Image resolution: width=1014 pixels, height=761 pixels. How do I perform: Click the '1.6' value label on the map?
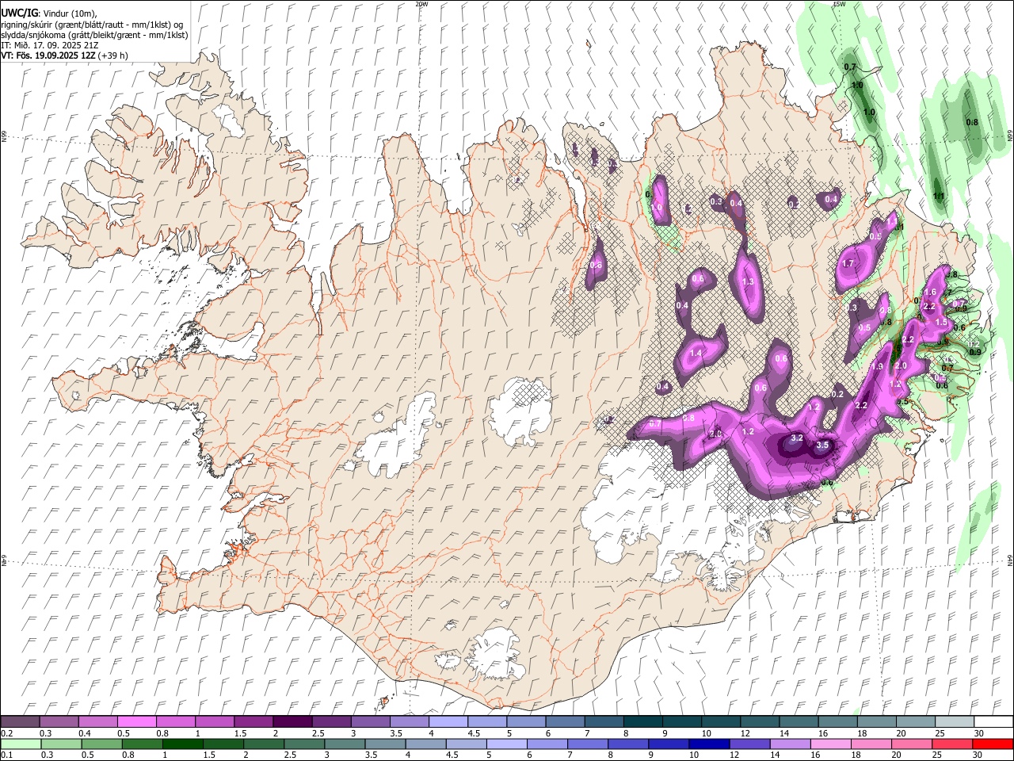930,293
